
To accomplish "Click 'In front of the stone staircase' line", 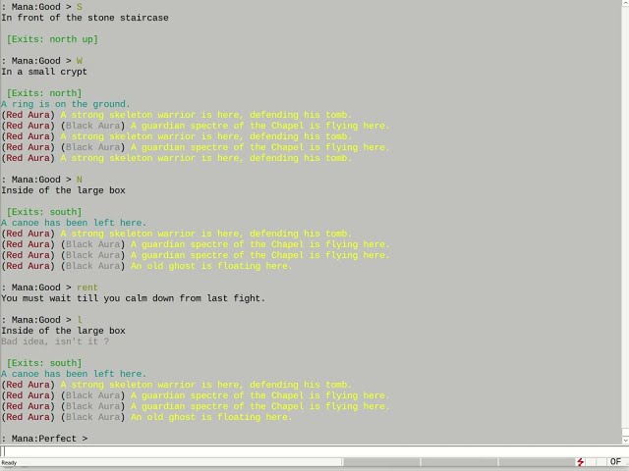I will click(85, 18).
